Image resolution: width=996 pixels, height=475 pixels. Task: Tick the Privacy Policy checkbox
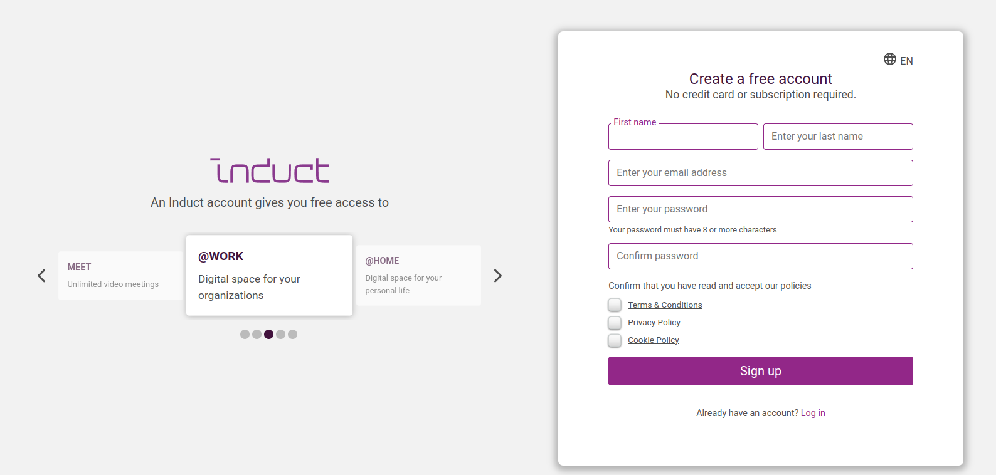[615, 322]
